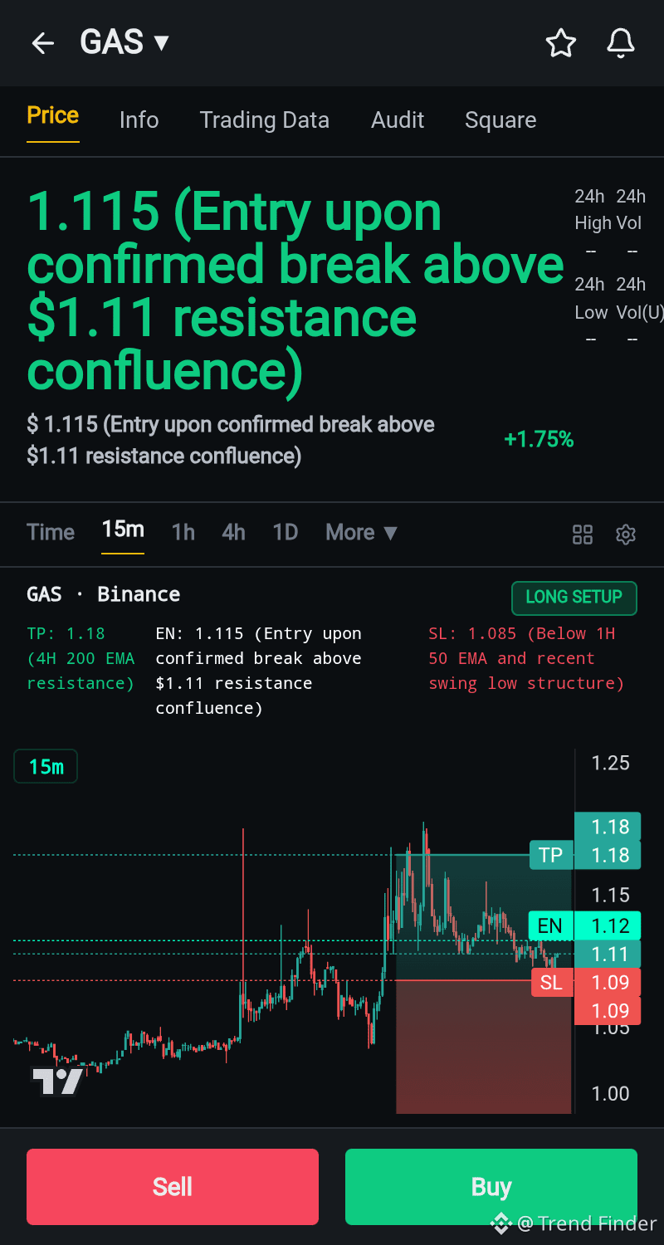Viewport: 664px width, 1245px height.
Task: Click the EN marker label on chart
Action: [x=550, y=925]
